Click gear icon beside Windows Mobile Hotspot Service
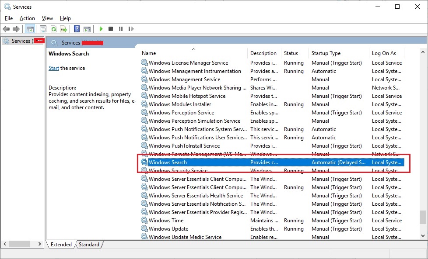This screenshot has height=259, width=428. 144,96
